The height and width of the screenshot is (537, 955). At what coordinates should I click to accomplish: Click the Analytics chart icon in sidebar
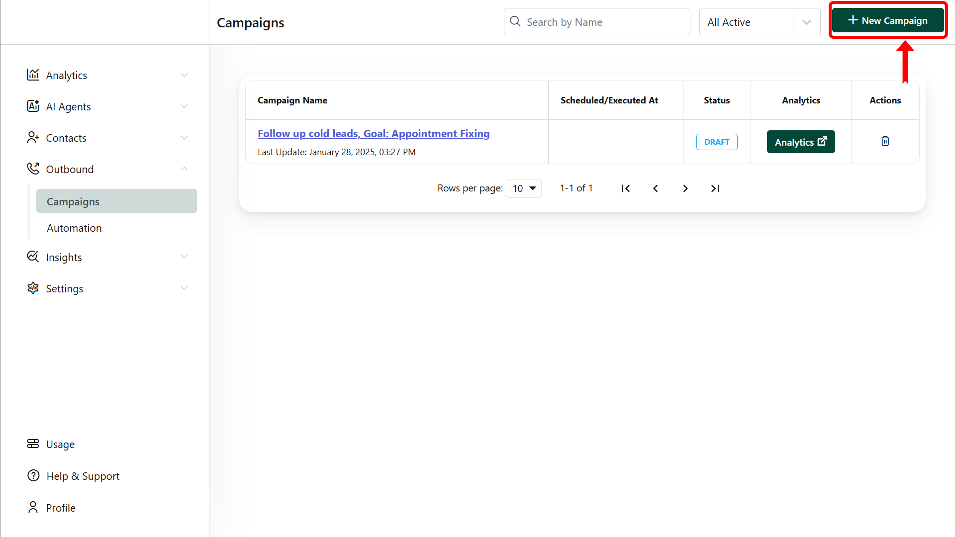(x=33, y=75)
